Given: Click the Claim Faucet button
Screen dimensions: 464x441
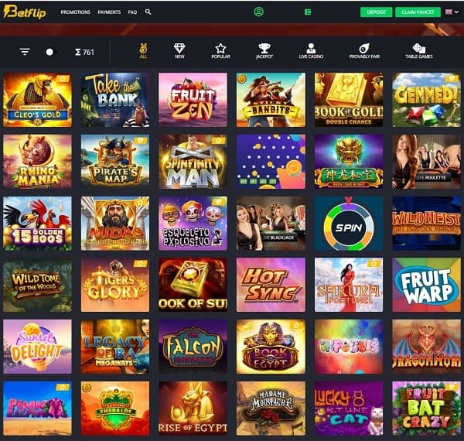Looking at the screenshot, I should tap(418, 12).
